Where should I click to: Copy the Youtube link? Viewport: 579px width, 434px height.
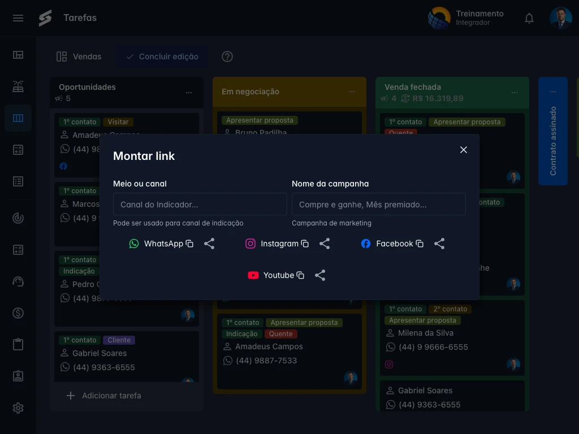300,275
